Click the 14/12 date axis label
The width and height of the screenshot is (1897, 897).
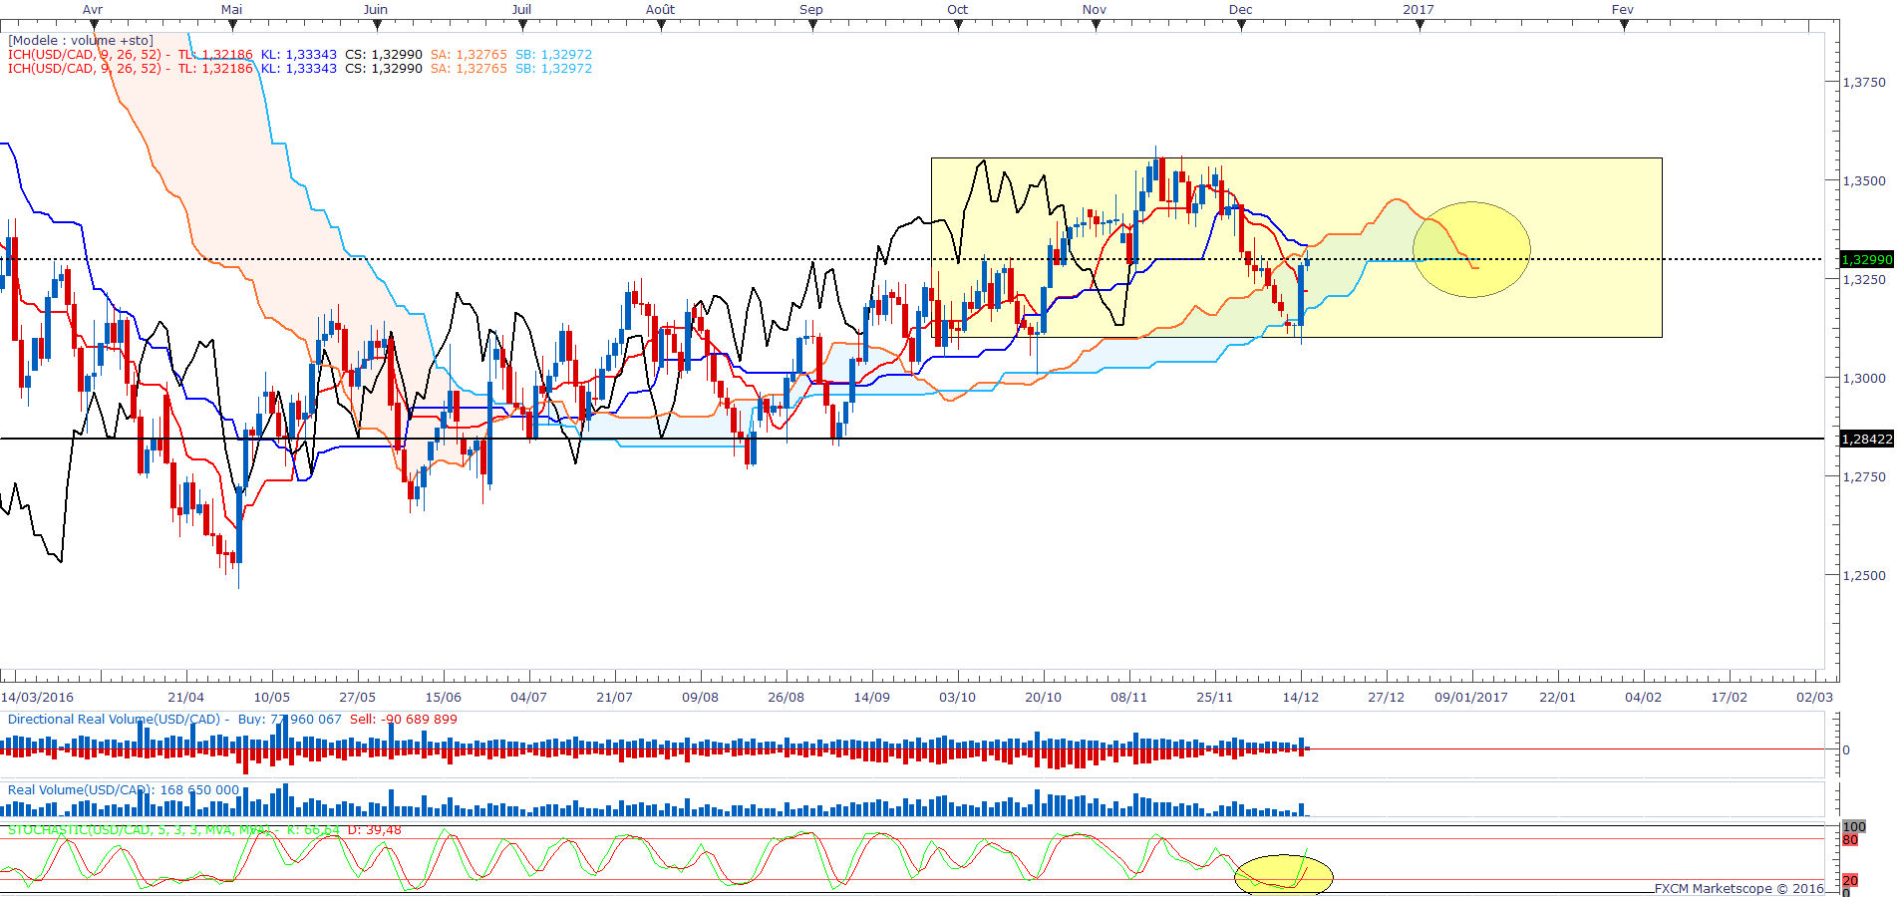(x=1300, y=698)
